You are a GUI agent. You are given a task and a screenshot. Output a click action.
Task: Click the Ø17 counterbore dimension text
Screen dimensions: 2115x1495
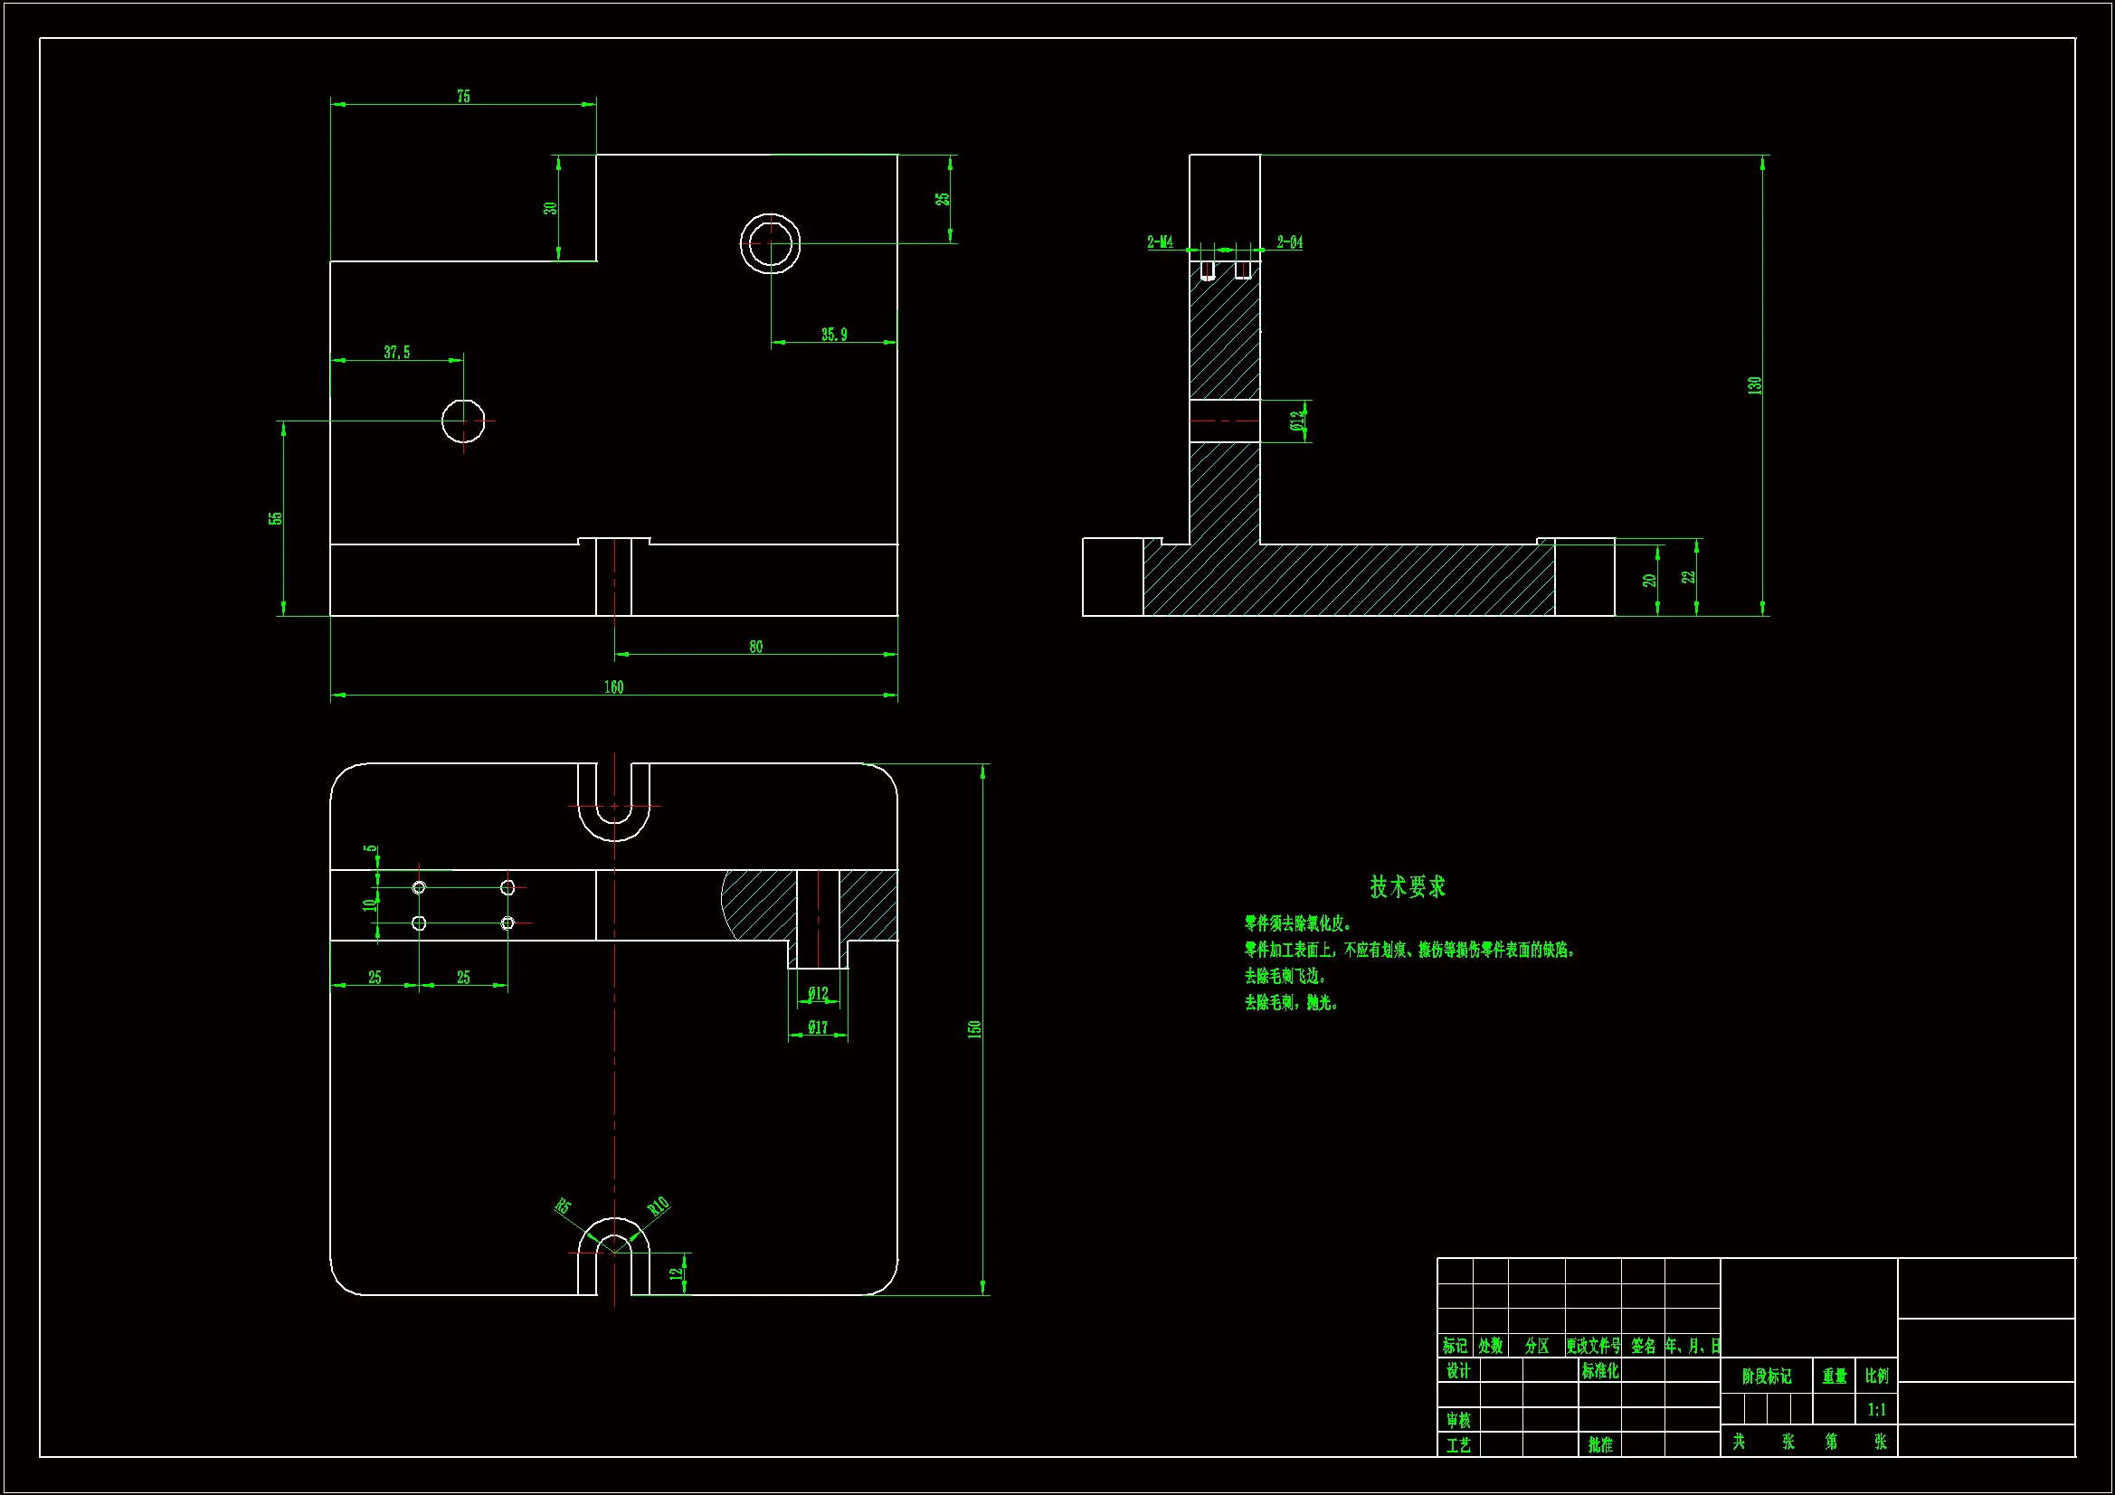[x=817, y=1027]
